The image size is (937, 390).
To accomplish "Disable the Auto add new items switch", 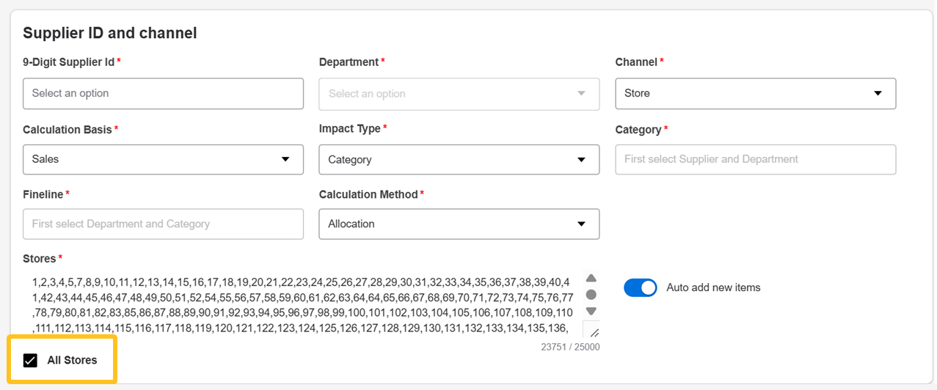I will click(x=640, y=287).
